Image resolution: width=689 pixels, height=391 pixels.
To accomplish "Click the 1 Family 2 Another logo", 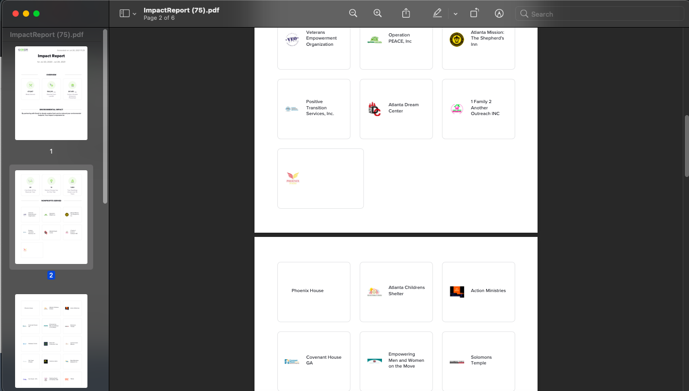I will click(x=456, y=109).
